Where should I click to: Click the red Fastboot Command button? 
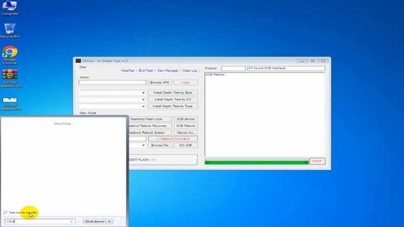click(172, 139)
